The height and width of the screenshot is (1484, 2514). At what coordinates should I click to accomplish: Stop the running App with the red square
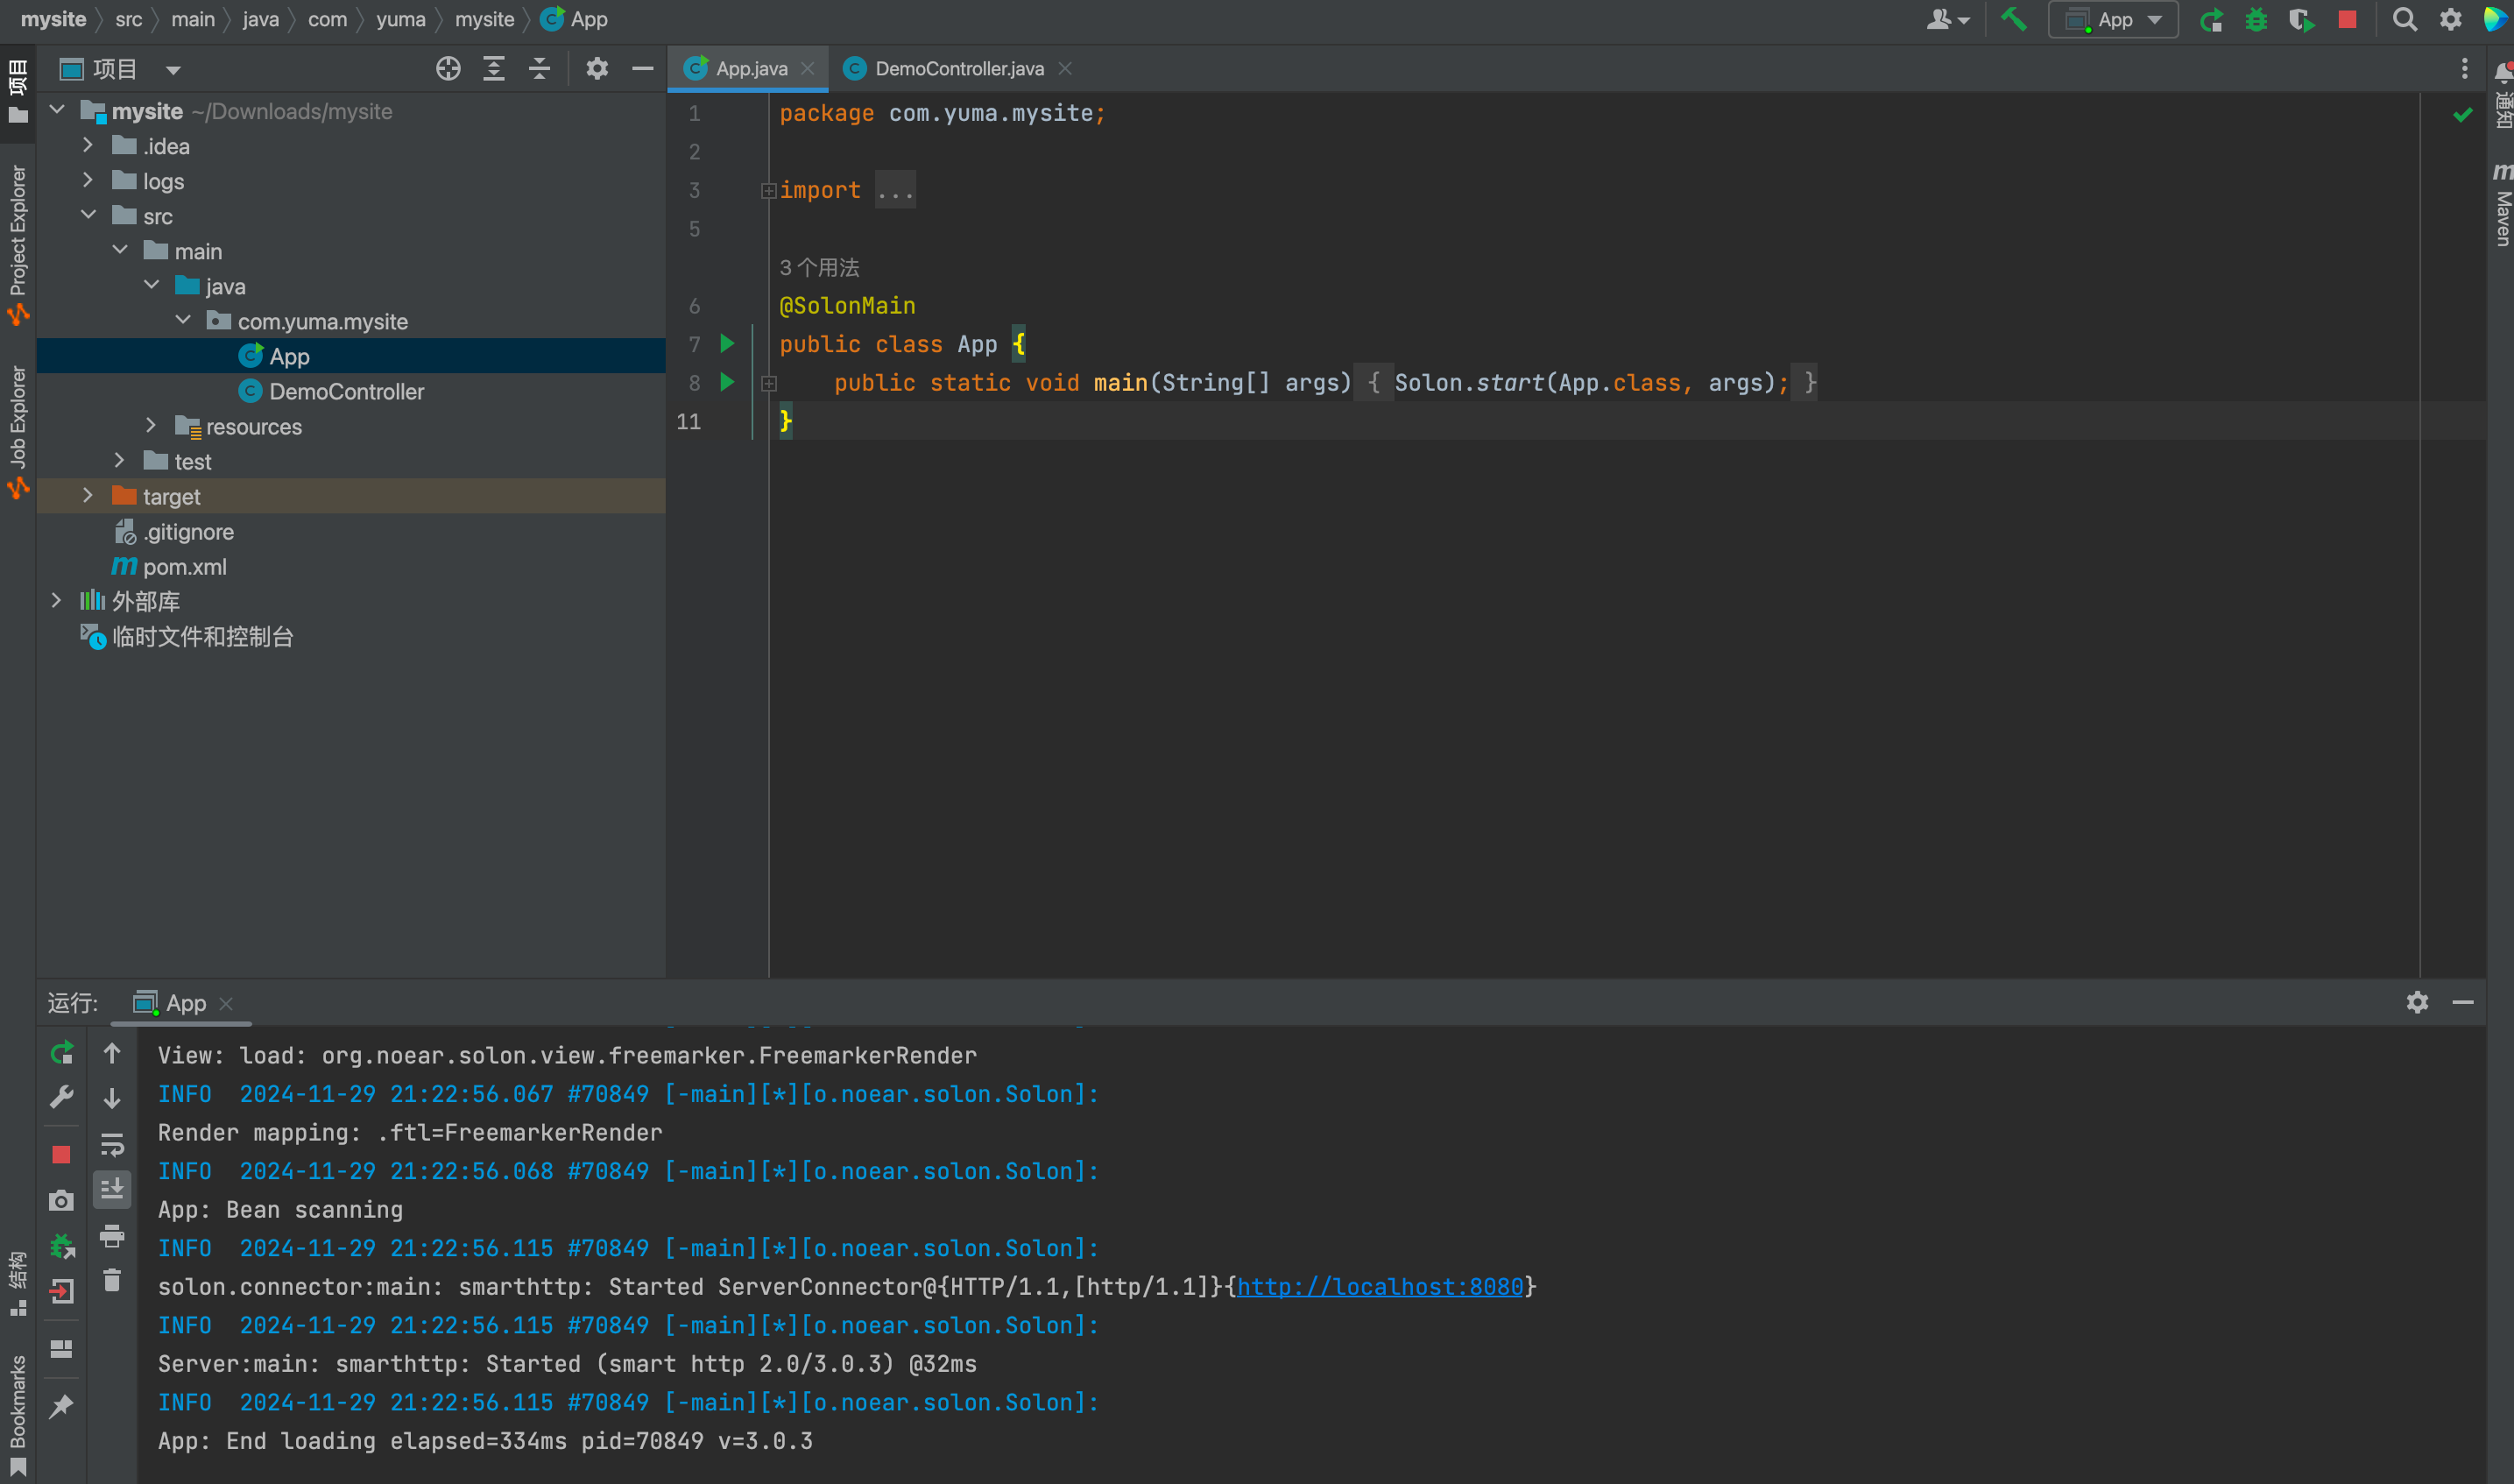[x=2347, y=19]
